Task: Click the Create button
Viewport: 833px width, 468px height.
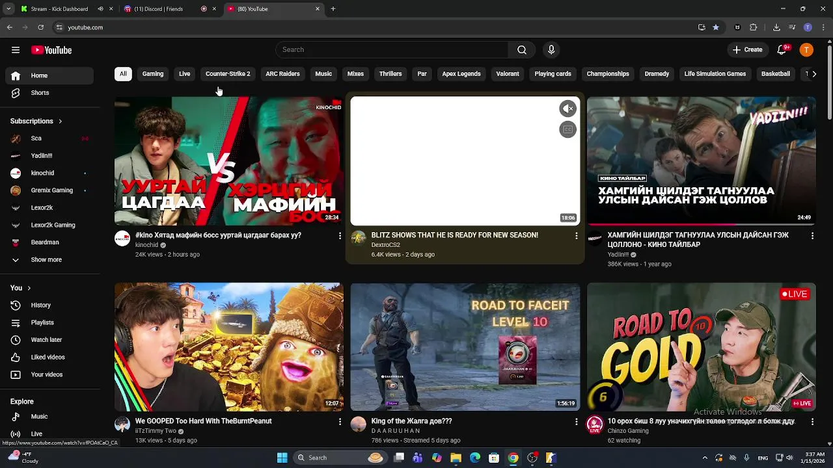Action: pos(747,50)
